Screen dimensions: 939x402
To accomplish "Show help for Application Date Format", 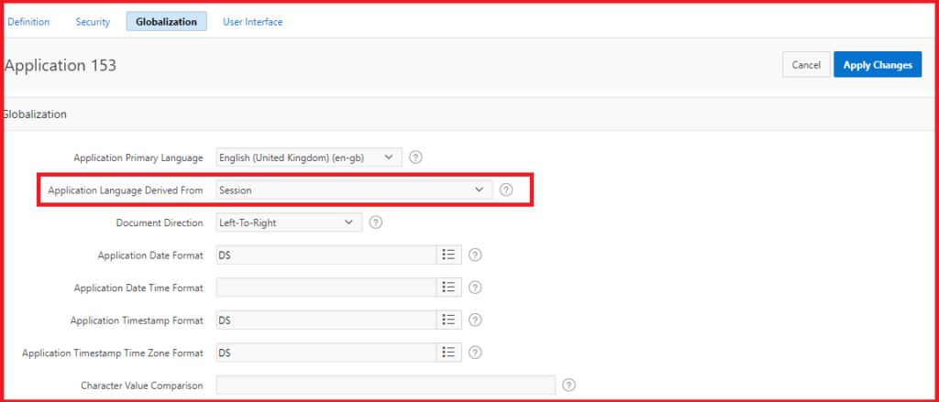I will tap(475, 255).
